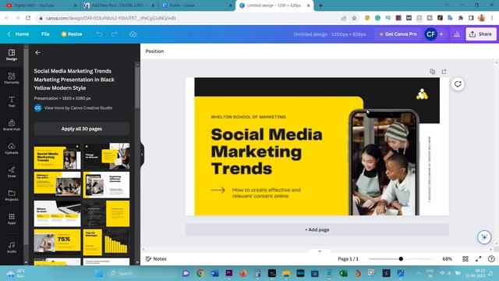Click the + Add page button
Image resolution: width=499 pixels, height=281 pixels.
click(x=317, y=229)
